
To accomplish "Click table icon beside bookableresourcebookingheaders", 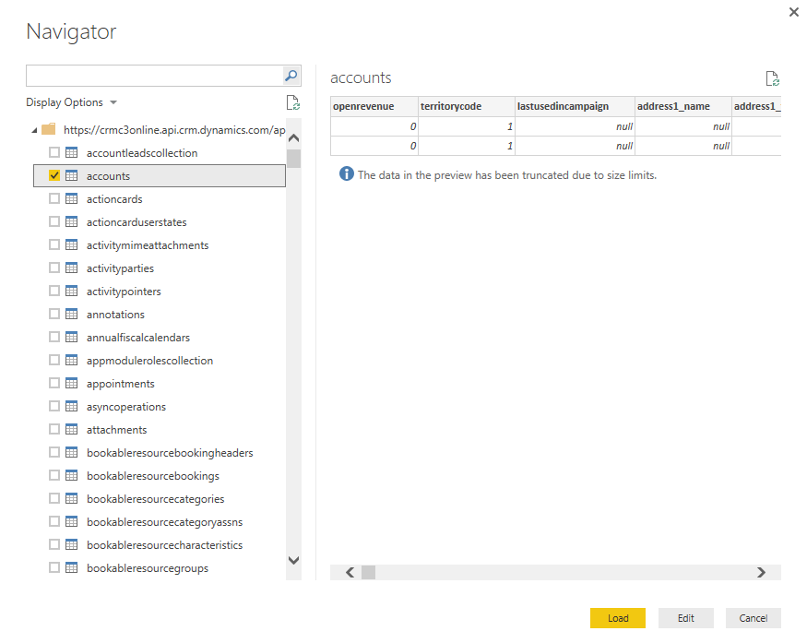I will click(x=72, y=453).
